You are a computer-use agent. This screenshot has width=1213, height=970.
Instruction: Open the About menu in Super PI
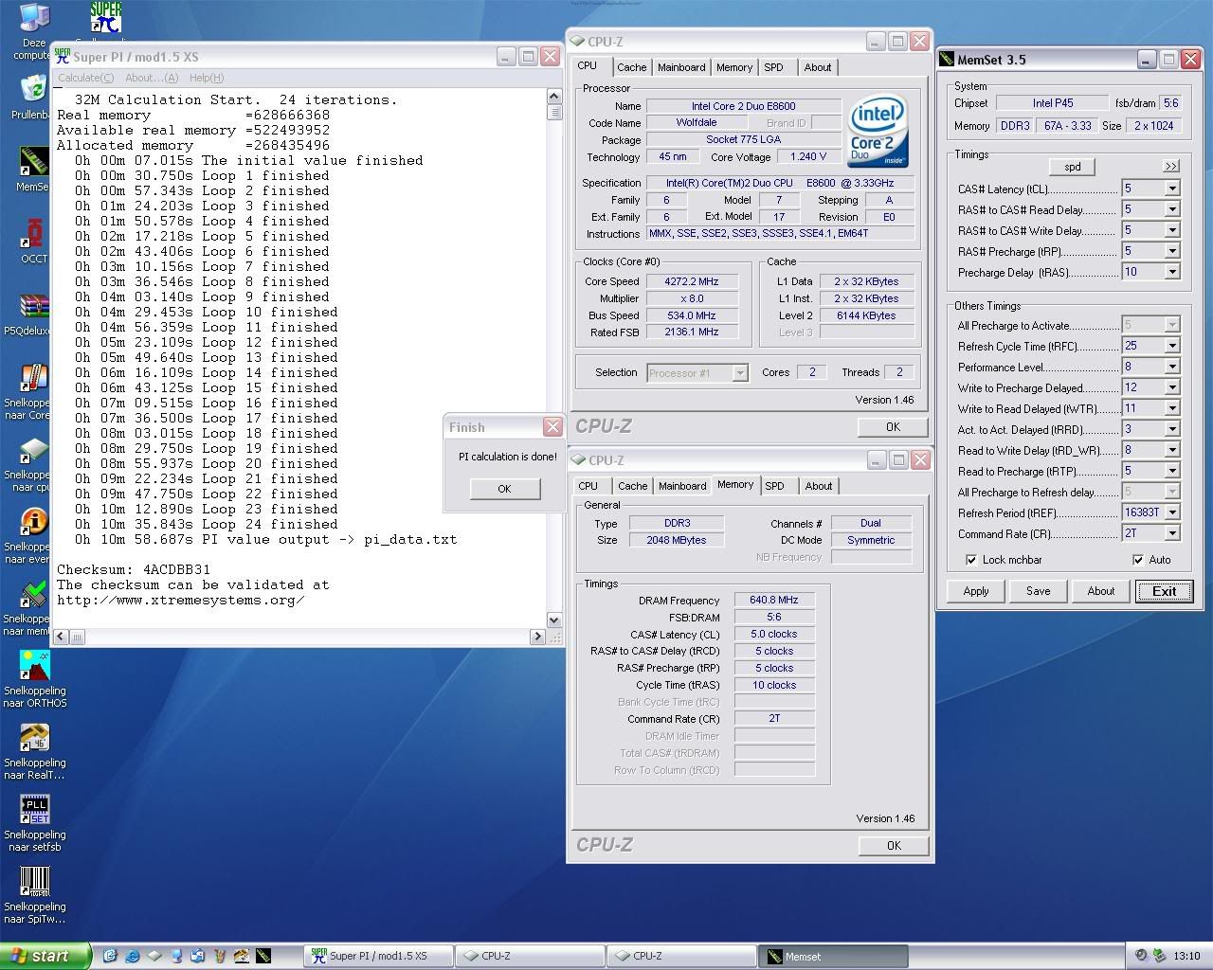151,78
